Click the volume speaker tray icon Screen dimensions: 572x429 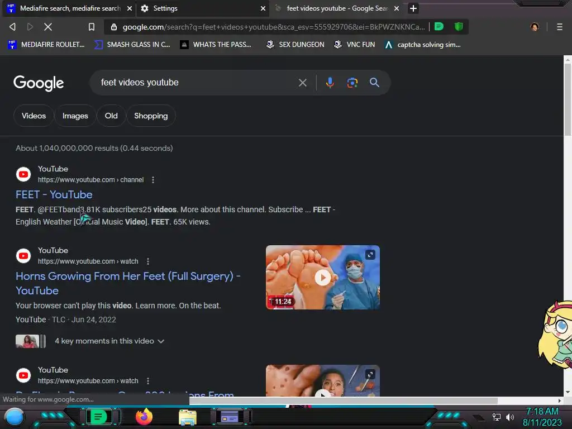509,417
